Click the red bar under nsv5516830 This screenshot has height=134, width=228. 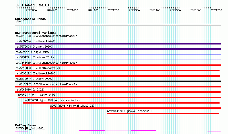(x=117, y=71)
